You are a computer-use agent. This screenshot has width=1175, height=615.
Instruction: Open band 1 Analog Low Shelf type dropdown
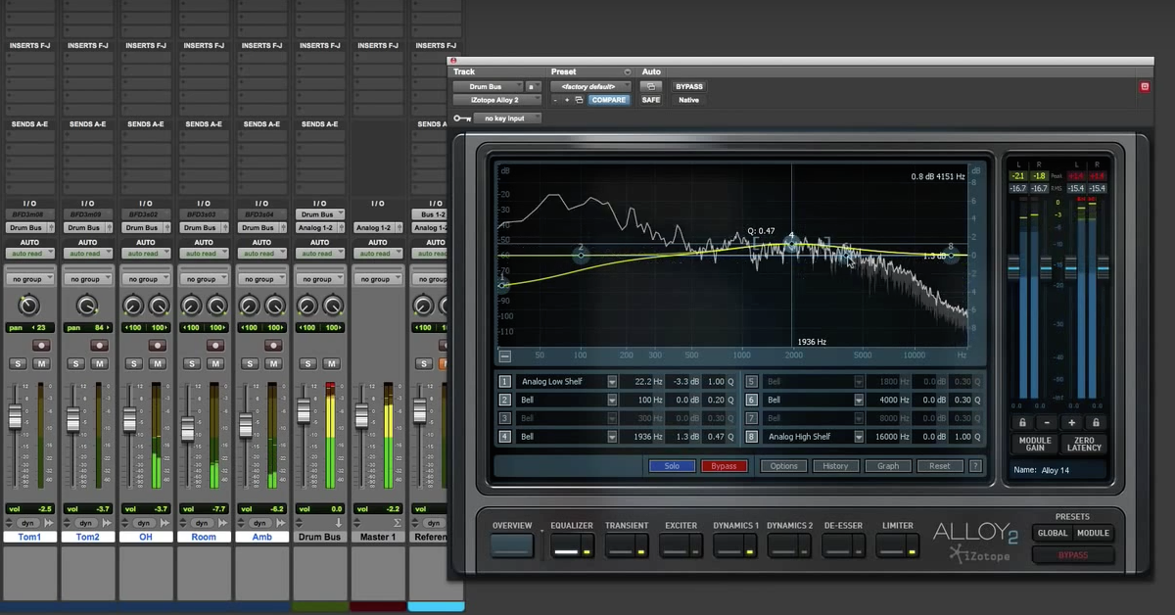coord(612,382)
